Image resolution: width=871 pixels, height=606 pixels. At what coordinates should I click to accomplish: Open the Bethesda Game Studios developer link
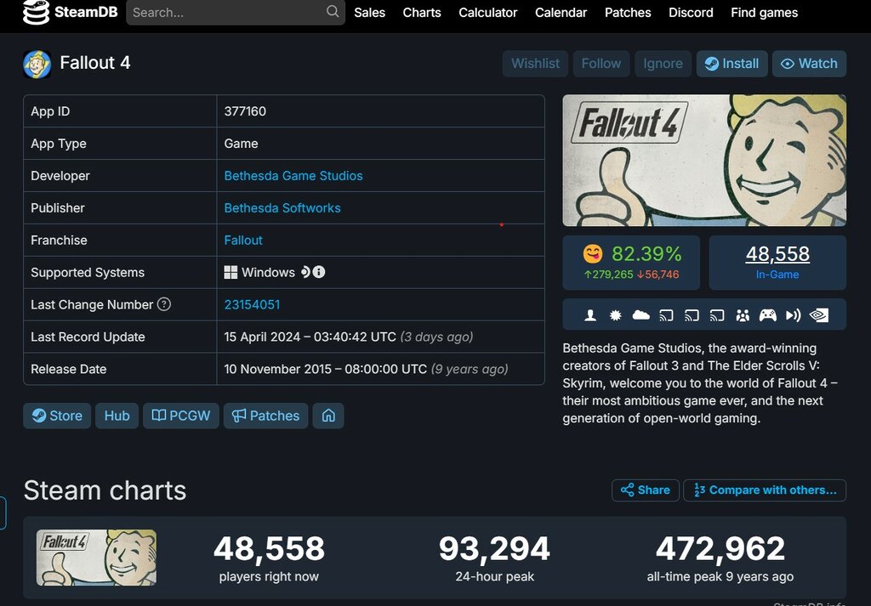pos(293,175)
